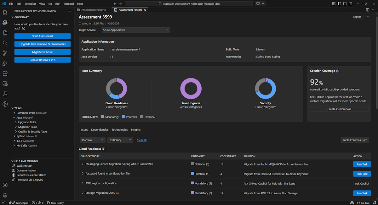Open the Source Control view icon
Viewport: 378px width, 205px height.
point(5,53)
